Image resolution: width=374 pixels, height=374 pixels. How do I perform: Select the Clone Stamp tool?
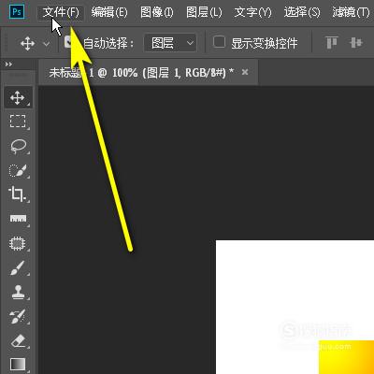click(18, 293)
